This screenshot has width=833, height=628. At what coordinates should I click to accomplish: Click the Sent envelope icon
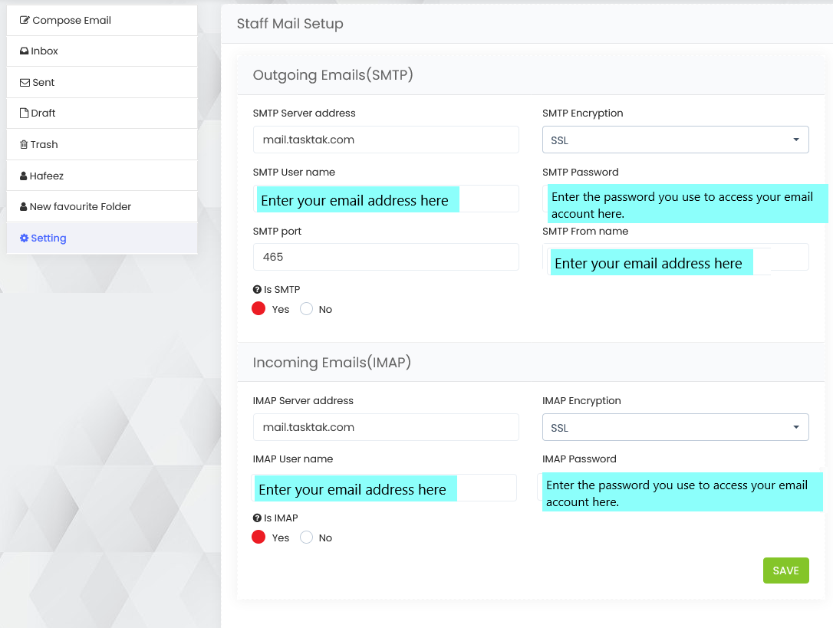coord(25,83)
